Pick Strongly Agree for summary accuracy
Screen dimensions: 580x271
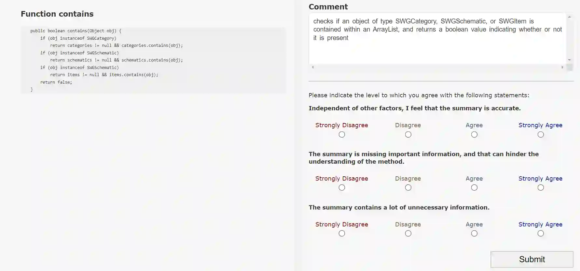coord(541,135)
